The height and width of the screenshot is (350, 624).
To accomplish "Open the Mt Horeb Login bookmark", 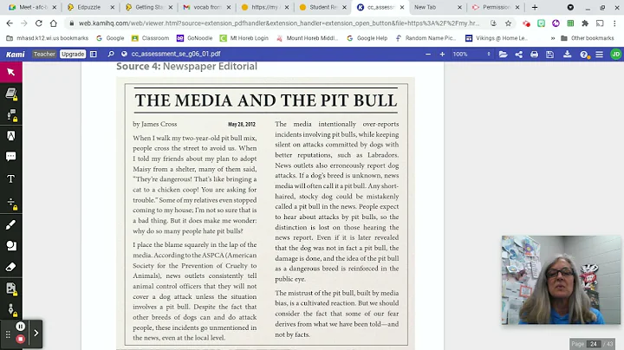I will (x=244, y=38).
